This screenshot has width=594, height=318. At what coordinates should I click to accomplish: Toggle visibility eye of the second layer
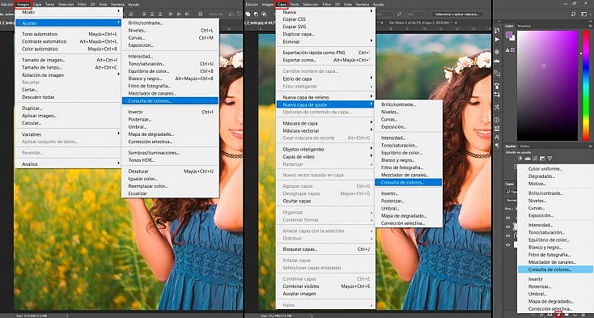508,227
